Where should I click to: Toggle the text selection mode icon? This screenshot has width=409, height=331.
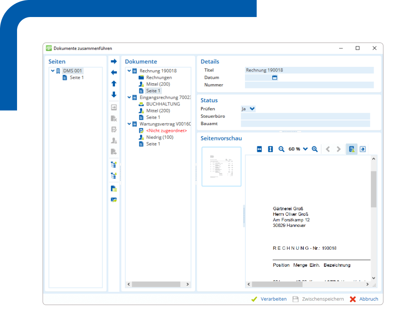pos(363,149)
